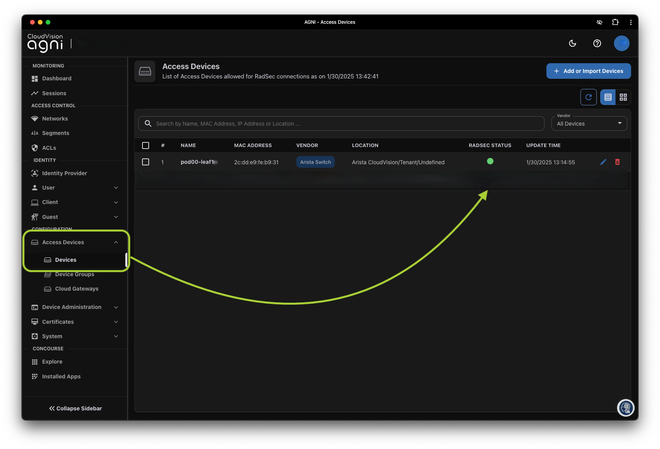Screen dimensions: 660x449
Task: Select all devices with header checkbox
Action: click(x=146, y=146)
